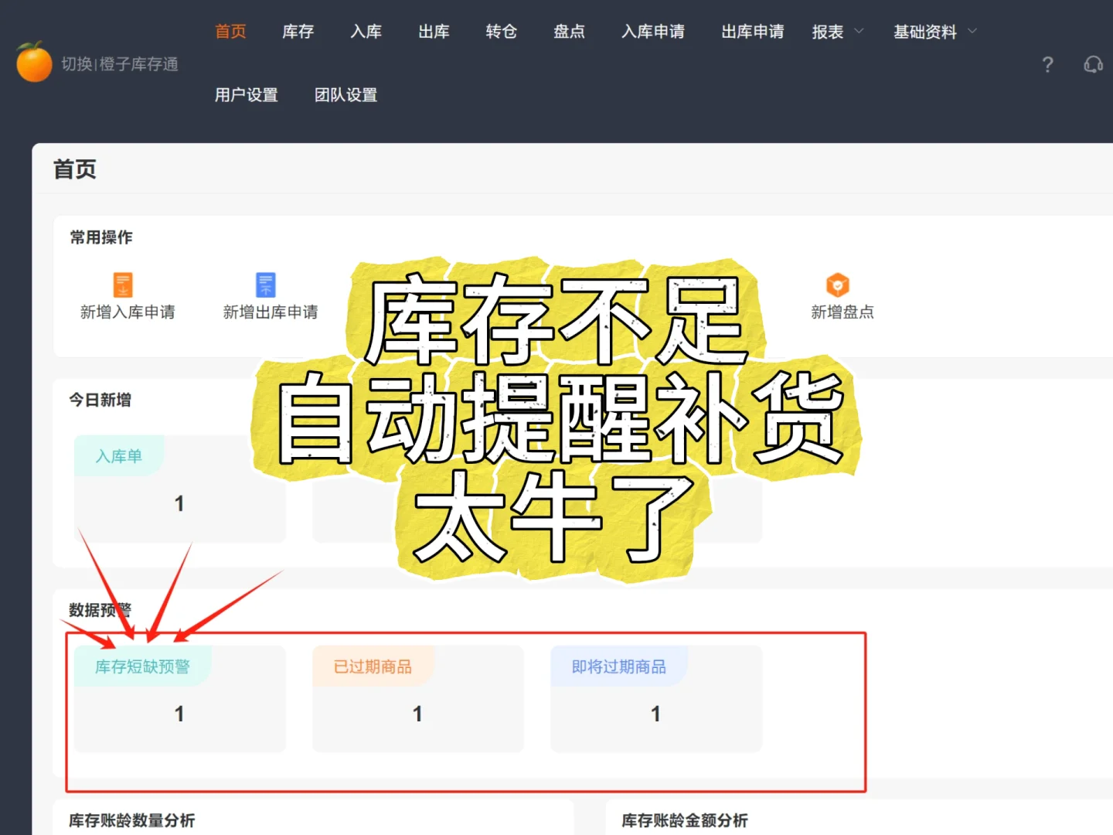Open 用户设置 from the navigation bar

pyautogui.click(x=247, y=94)
